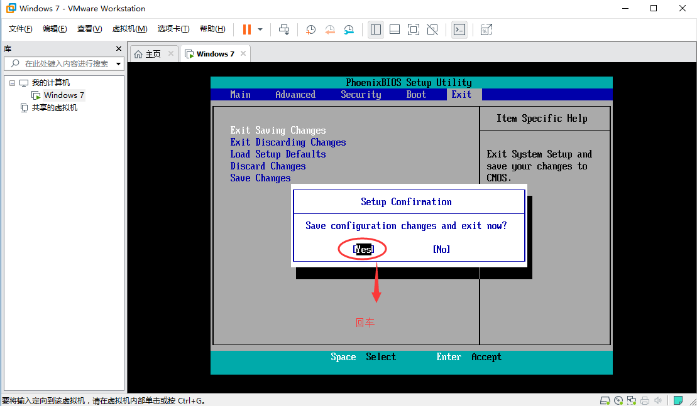
Task: Click Exit Saving Changes option
Action: click(x=278, y=131)
